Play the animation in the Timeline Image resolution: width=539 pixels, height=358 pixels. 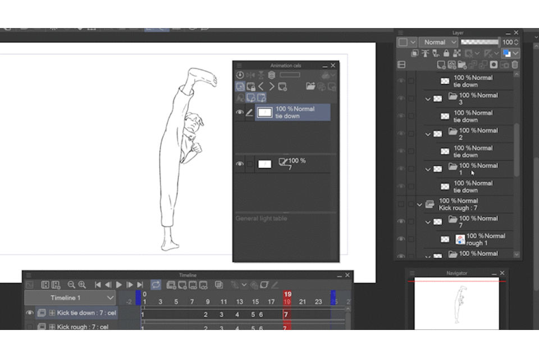click(119, 285)
